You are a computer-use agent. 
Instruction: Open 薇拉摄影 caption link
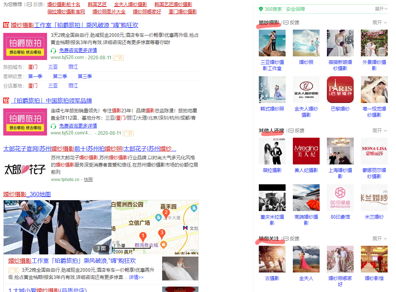(272, 171)
